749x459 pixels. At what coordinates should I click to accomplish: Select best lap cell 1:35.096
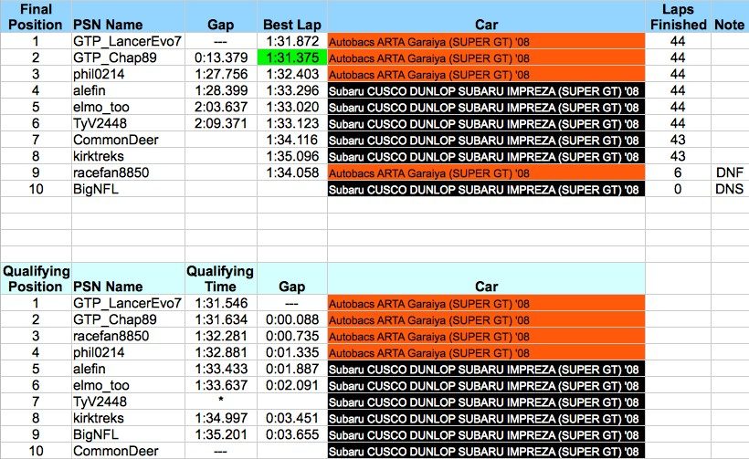(292, 156)
